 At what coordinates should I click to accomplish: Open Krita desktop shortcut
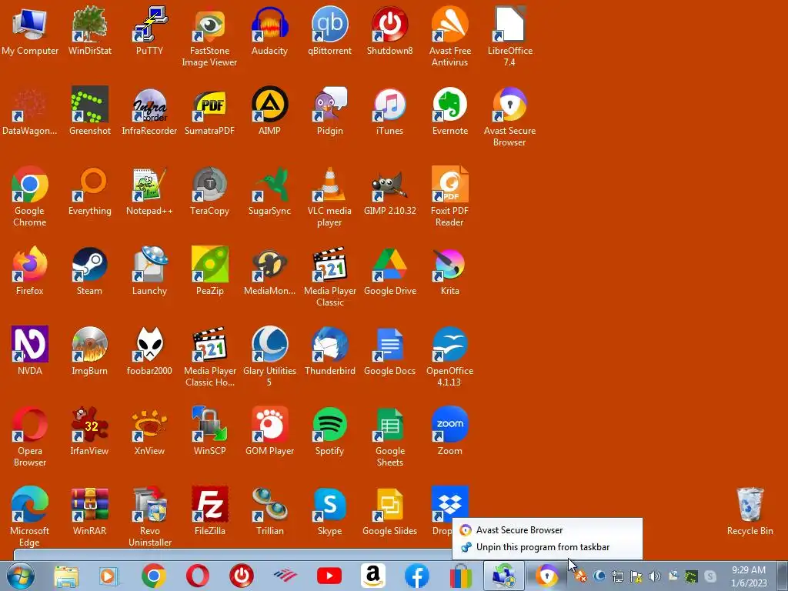449,270
